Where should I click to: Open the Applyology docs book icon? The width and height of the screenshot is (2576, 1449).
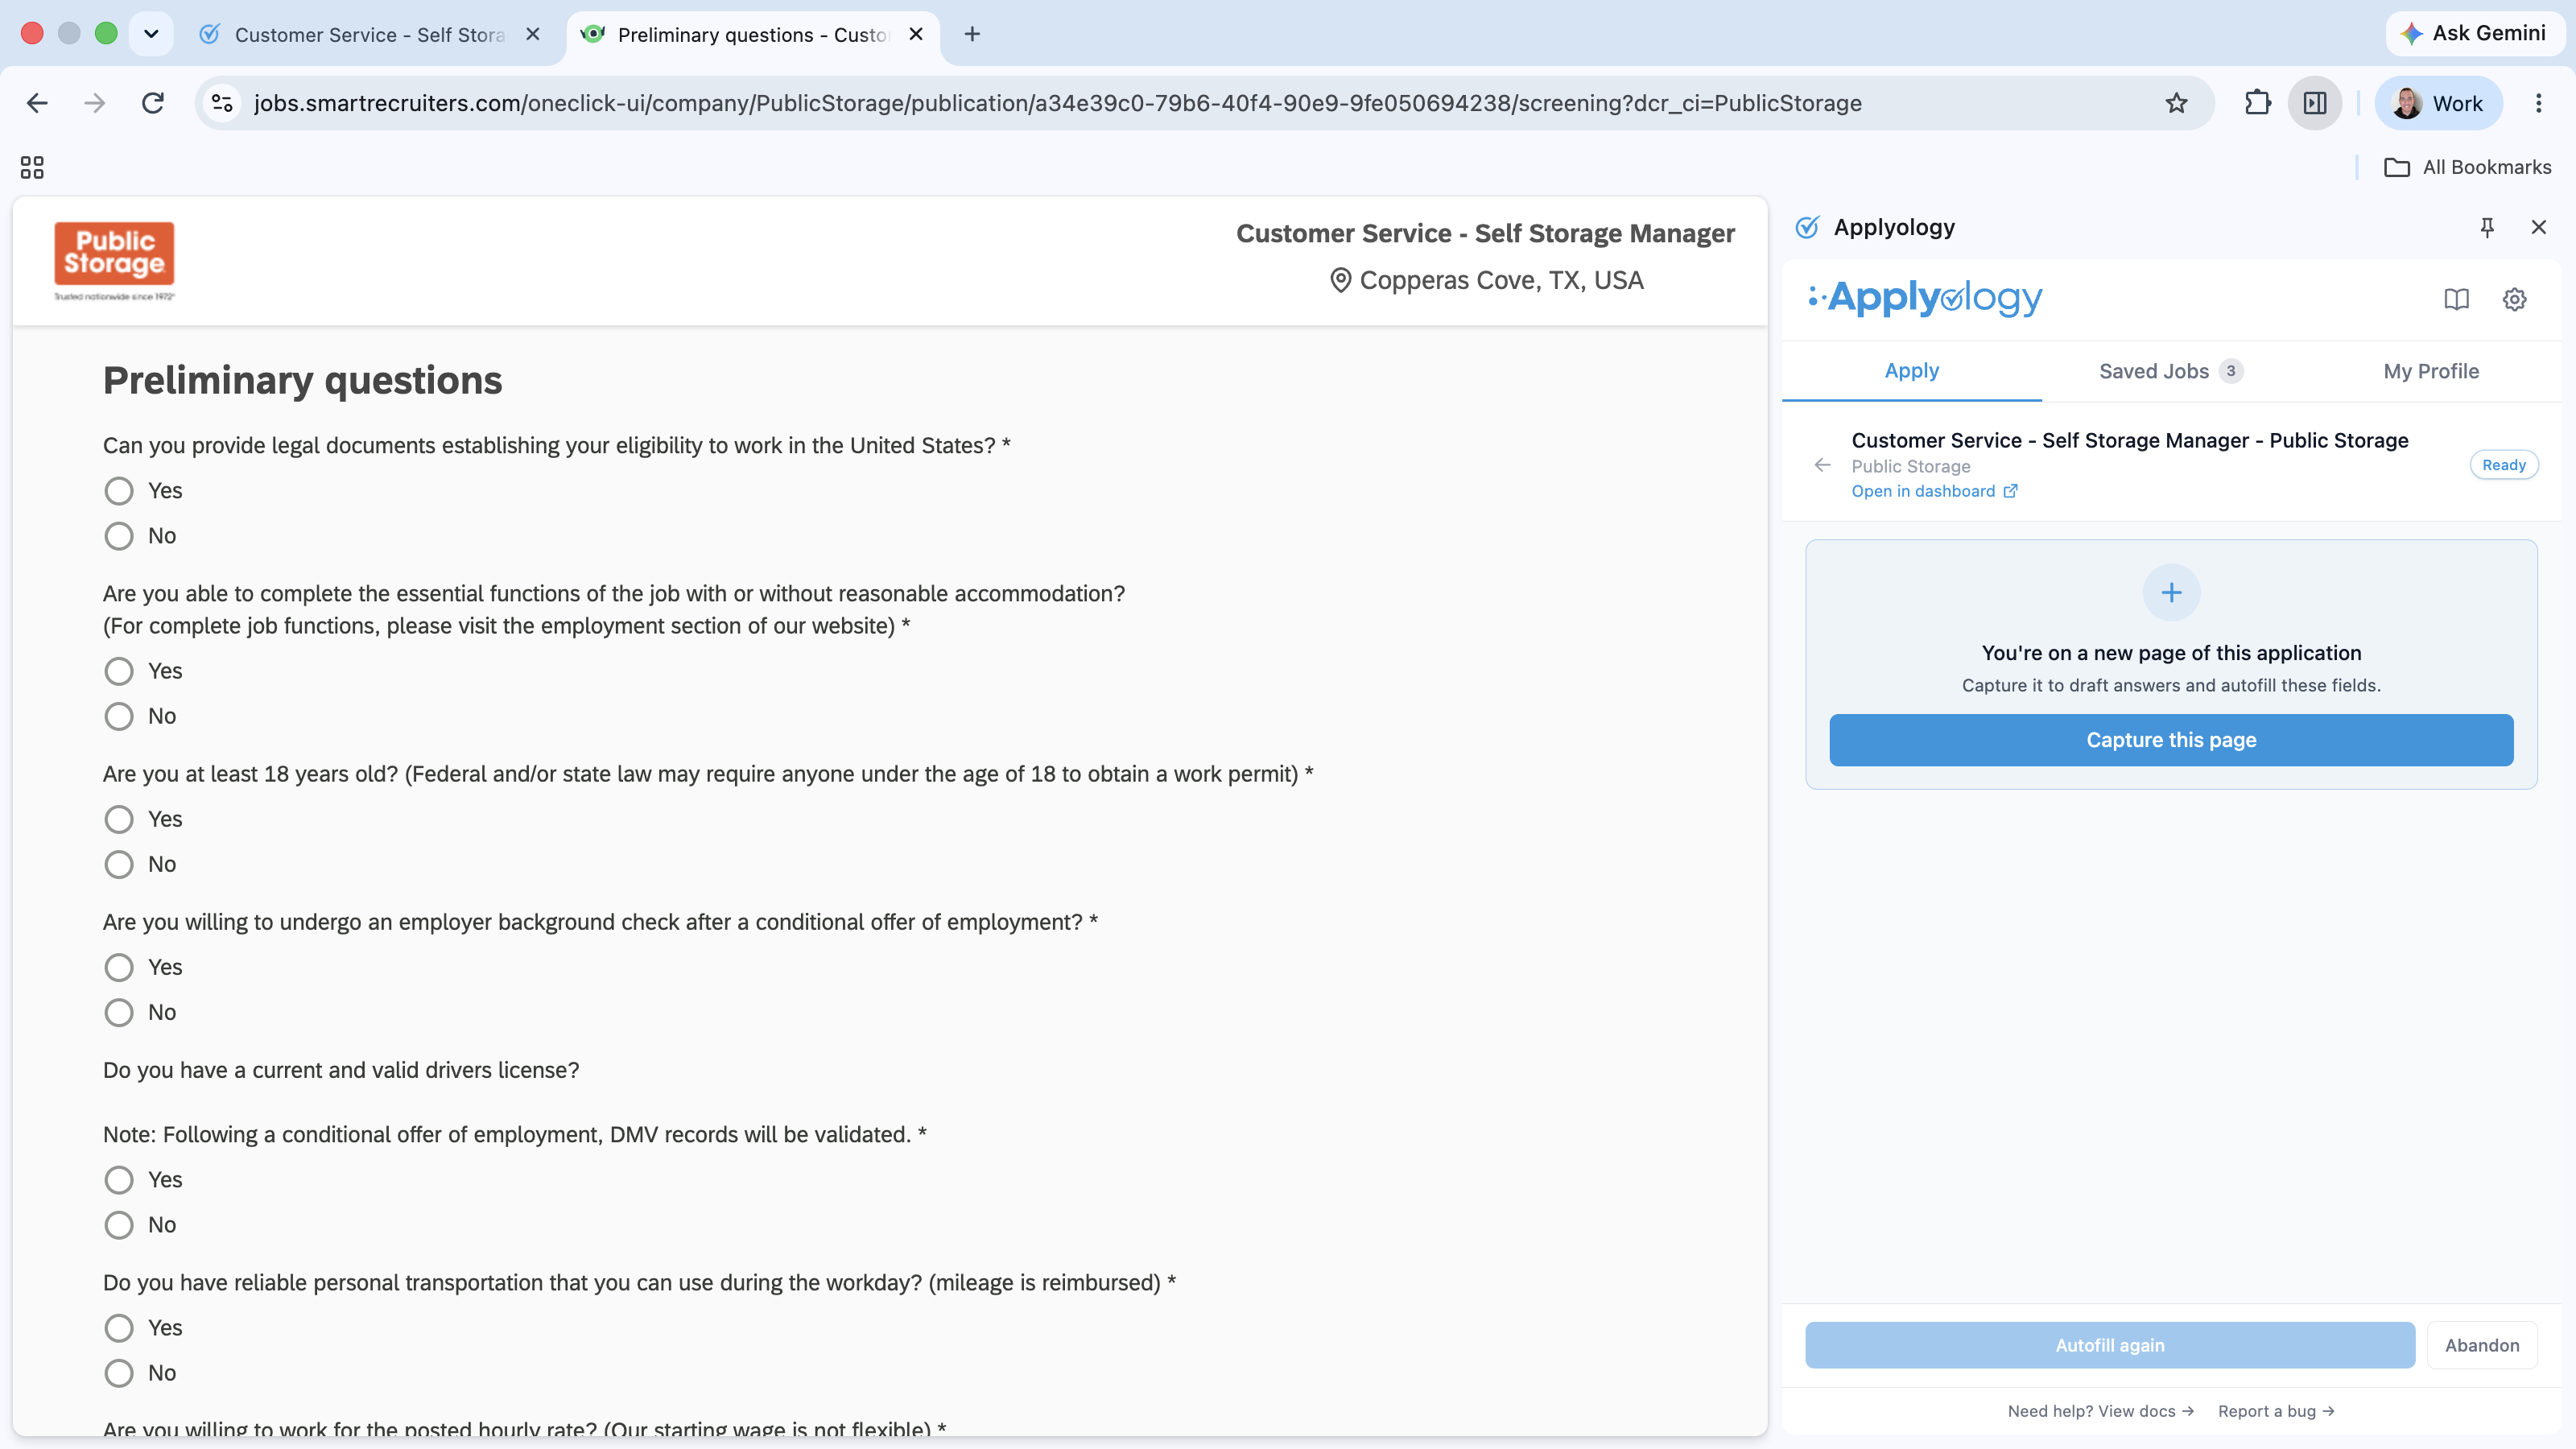coord(2456,299)
